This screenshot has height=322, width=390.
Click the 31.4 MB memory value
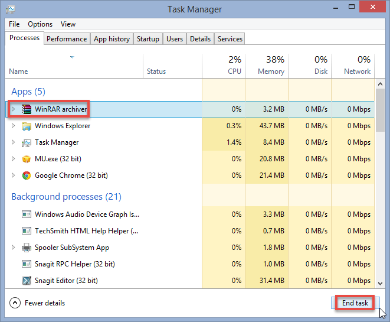tap(272, 281)
